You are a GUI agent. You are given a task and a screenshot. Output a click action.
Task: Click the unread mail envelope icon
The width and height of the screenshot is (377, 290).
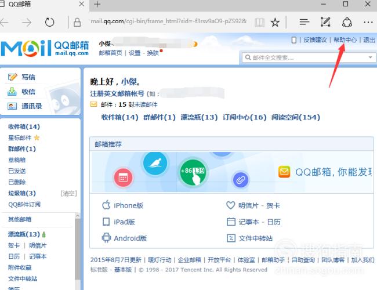point(93,104)
